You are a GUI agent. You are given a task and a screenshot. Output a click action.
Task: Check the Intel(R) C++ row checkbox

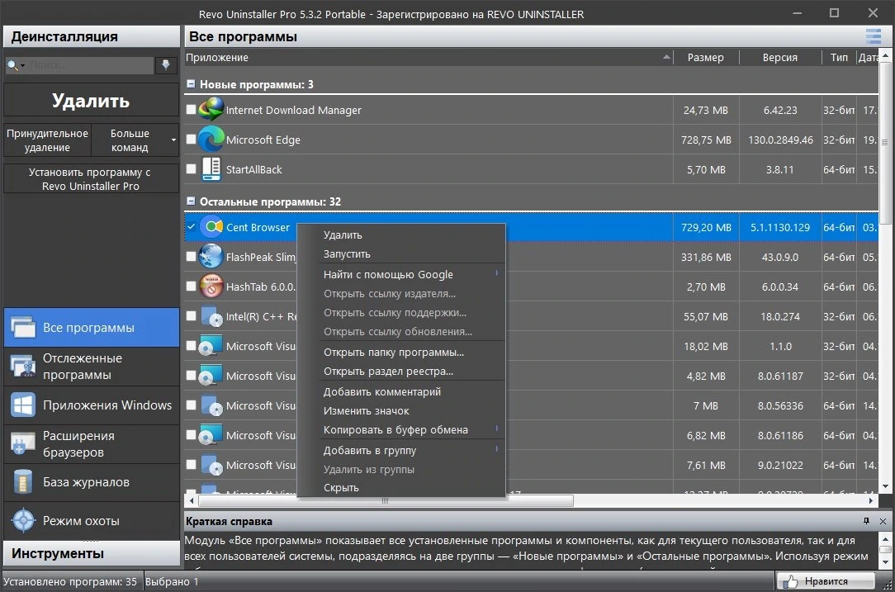[192, 315]
